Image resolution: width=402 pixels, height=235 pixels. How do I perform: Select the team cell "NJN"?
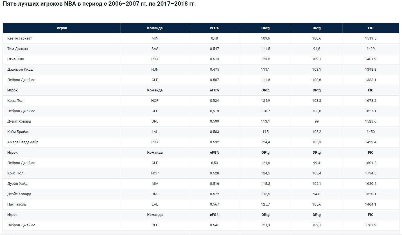click(155, 70)
